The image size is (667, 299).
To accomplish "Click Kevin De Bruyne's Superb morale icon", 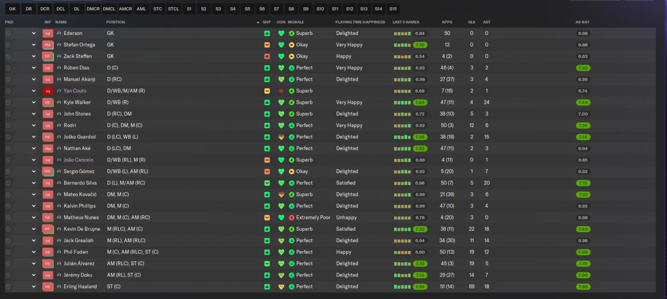I will tap(291, 229).
